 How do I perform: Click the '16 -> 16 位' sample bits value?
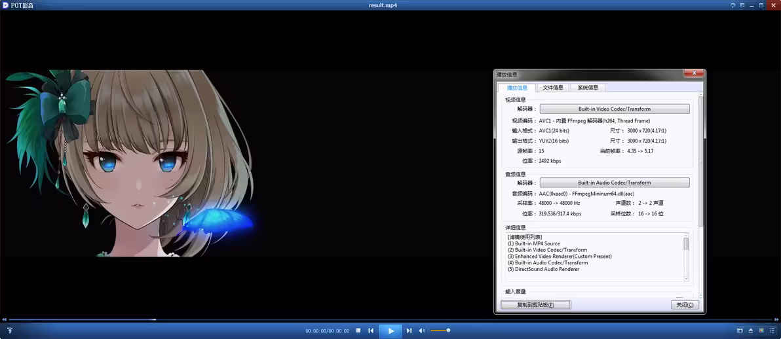pos(651,213)
